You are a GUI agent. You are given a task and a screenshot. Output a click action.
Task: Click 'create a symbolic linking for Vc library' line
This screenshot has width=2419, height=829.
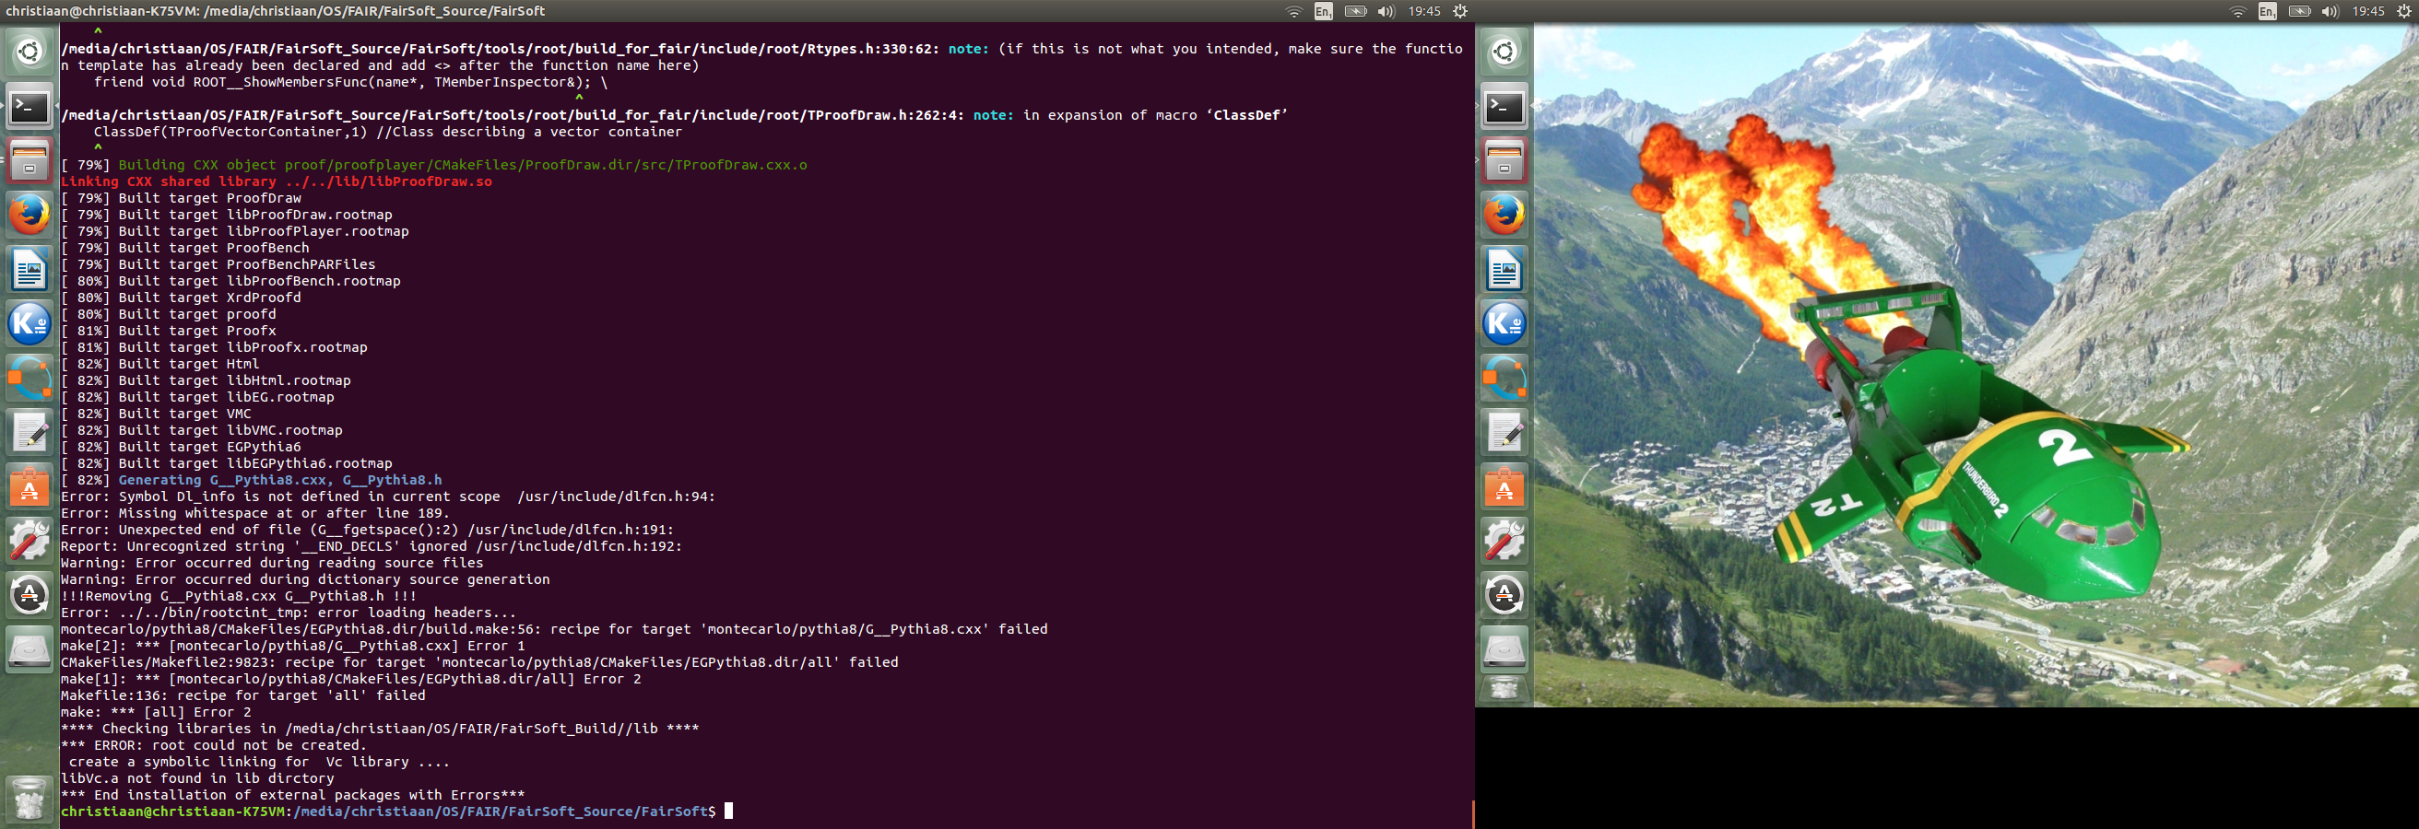pyautogui.click(x=259, y=763)
